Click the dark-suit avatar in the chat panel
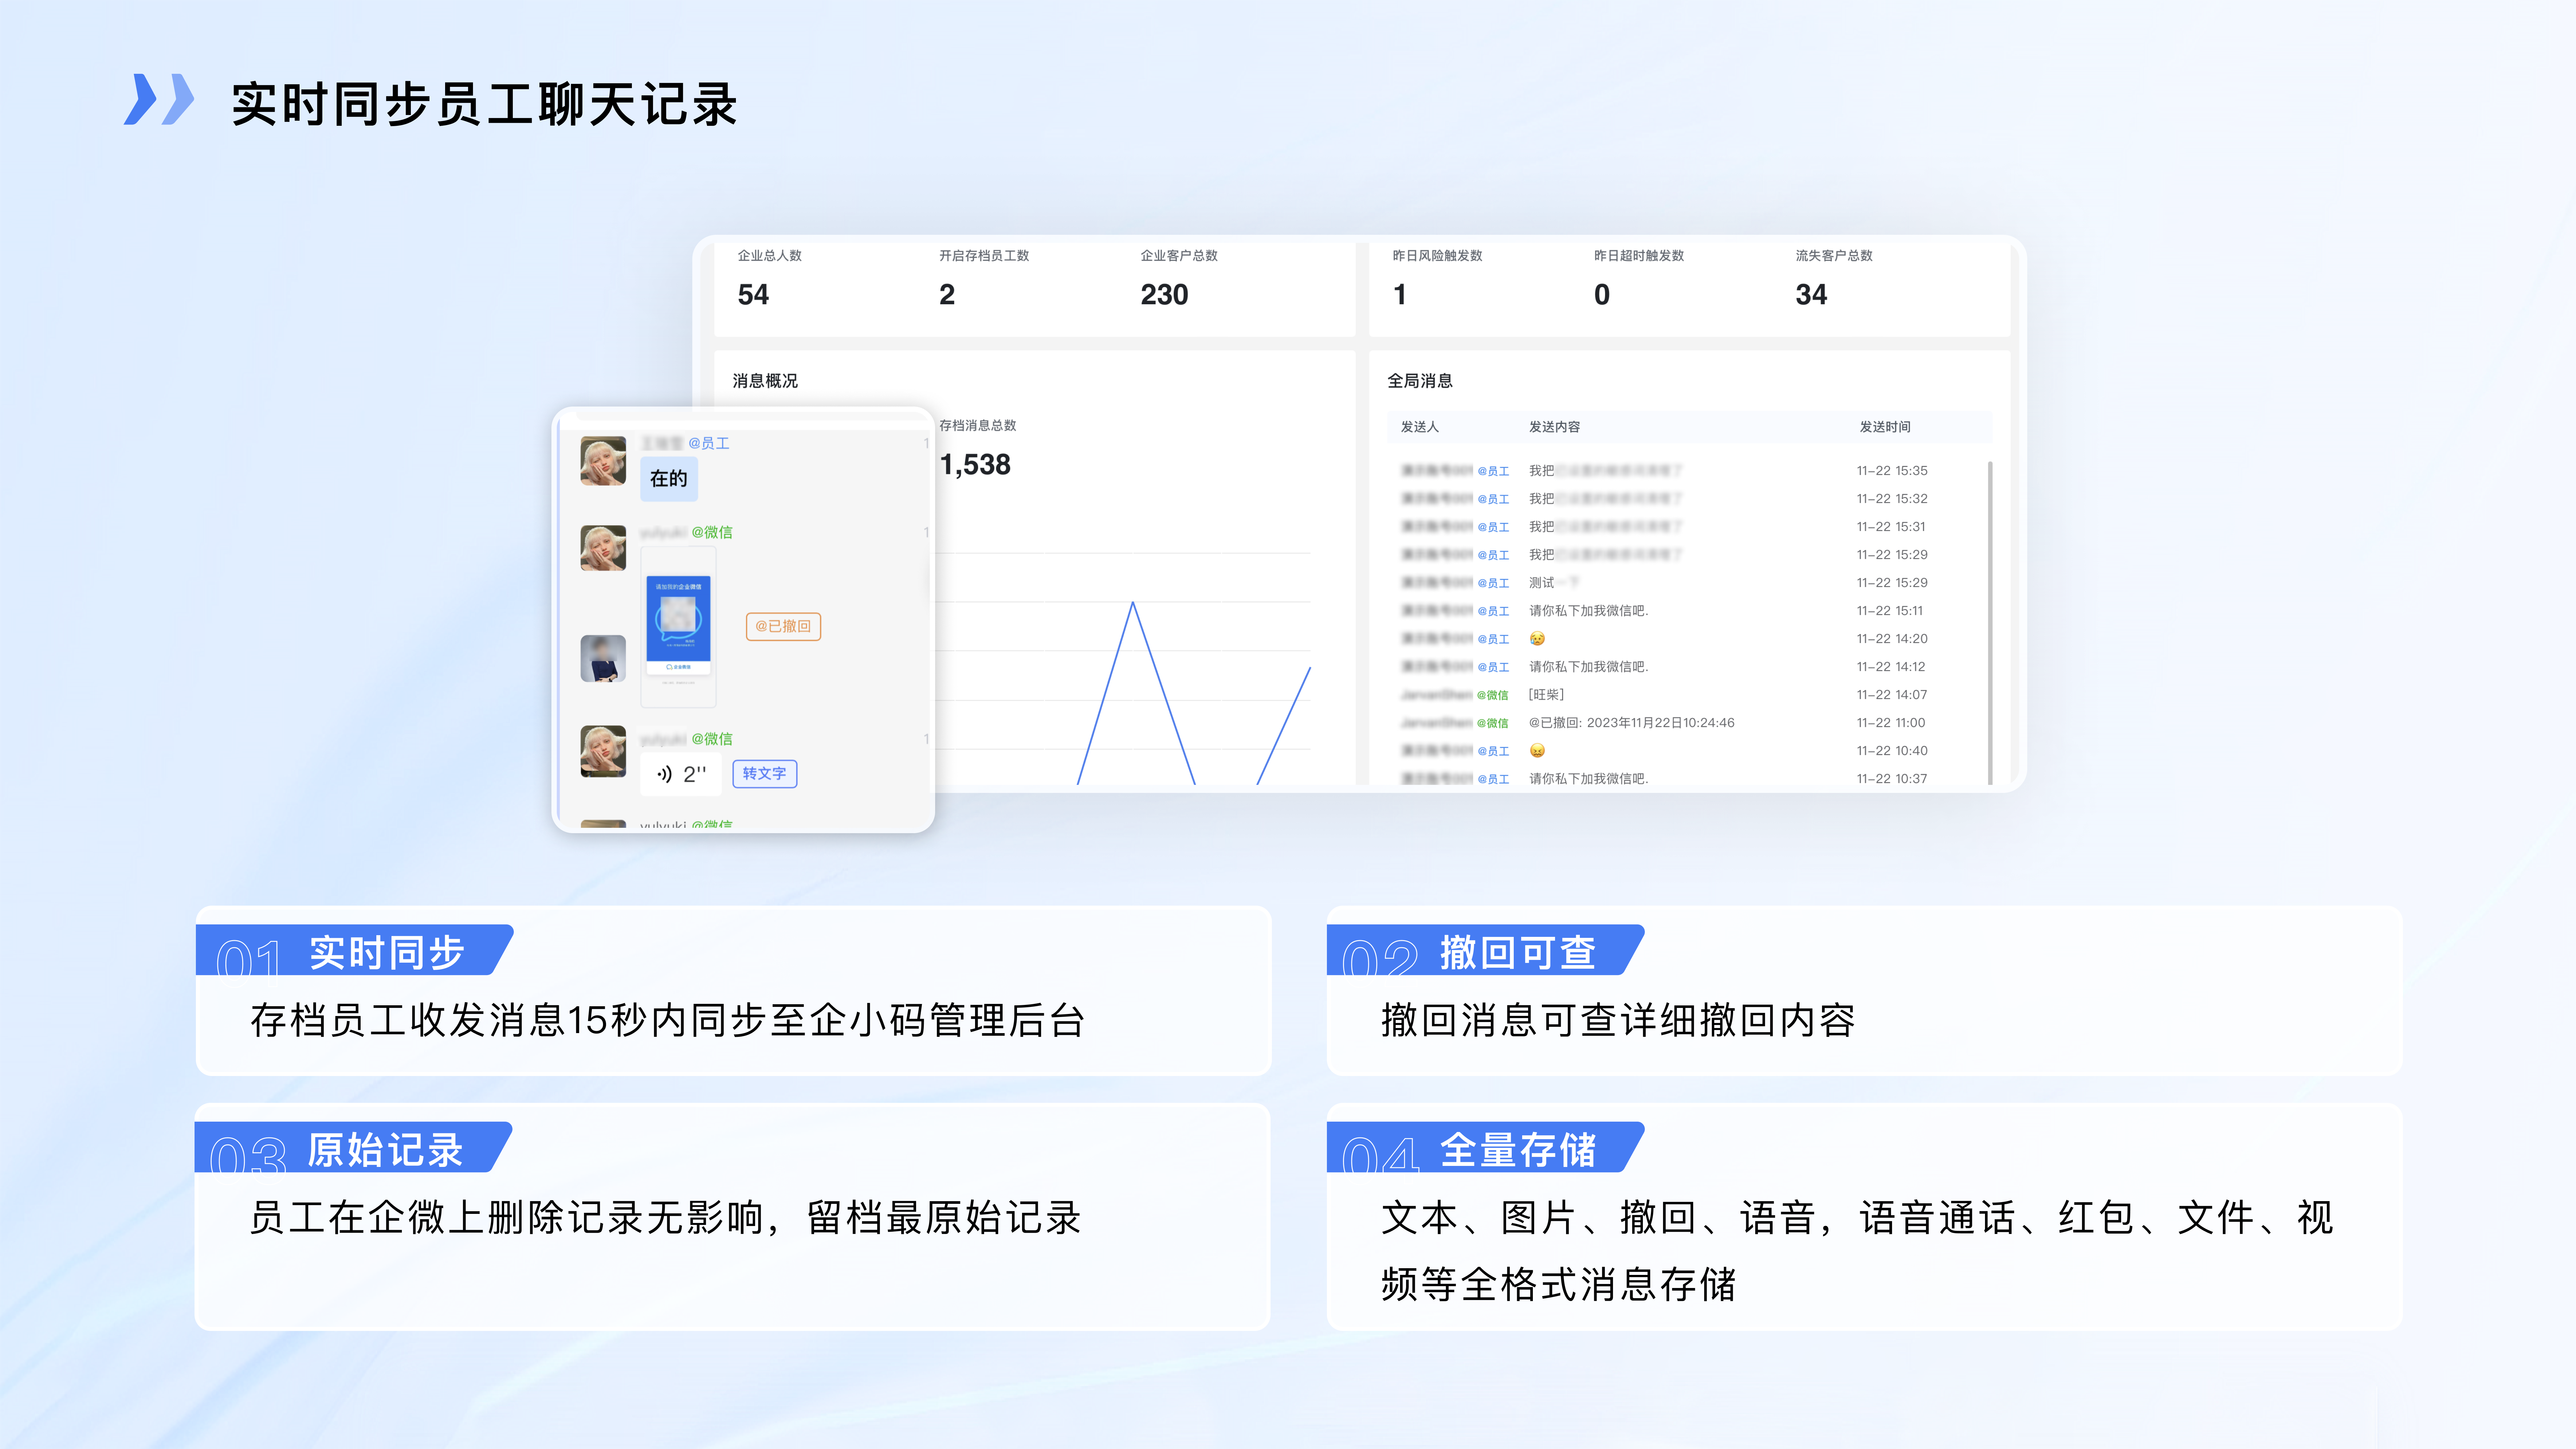The image size is (2576, 1449). (x=603, y=659)
